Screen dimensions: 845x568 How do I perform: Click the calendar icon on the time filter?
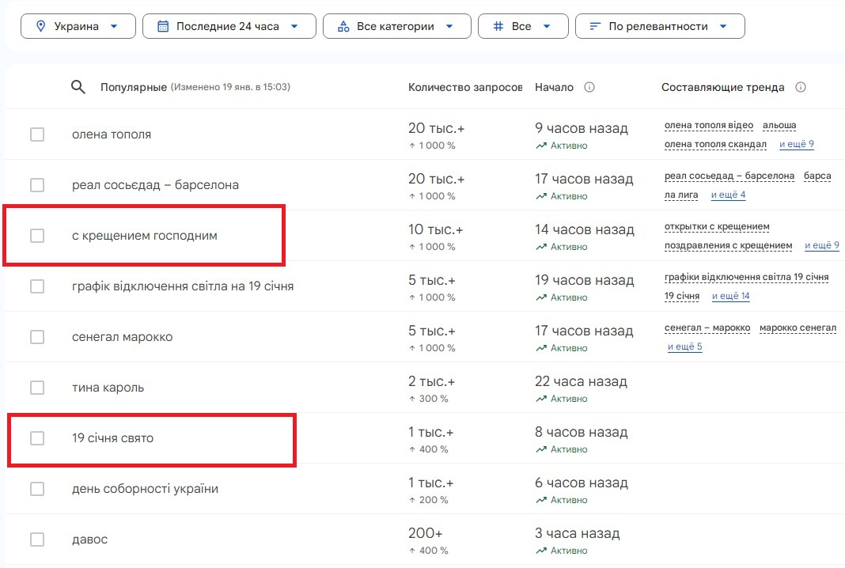[163, 26]
